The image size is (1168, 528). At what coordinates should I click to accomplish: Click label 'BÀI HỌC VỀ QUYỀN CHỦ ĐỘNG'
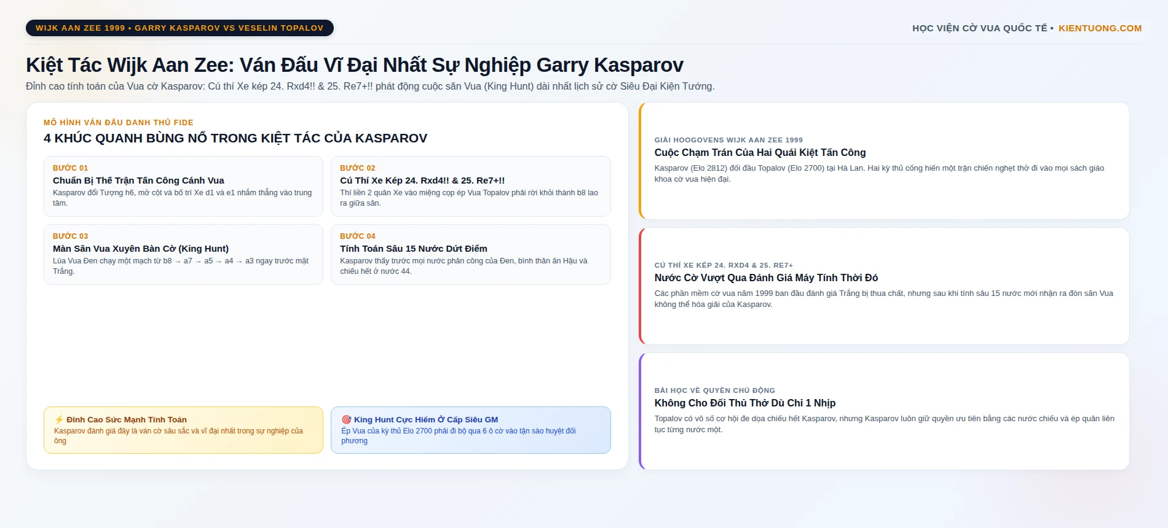click(715, 390)
